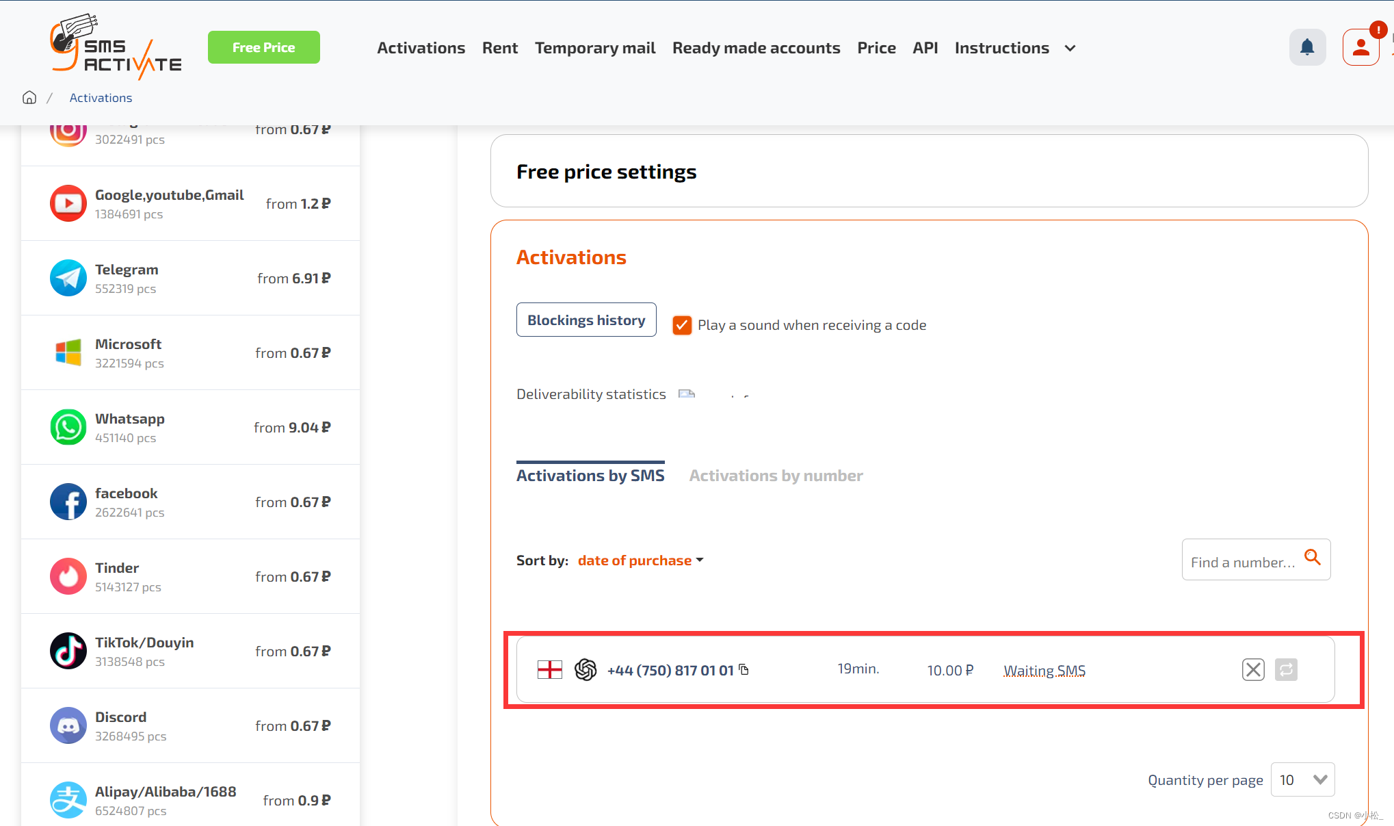
Task: Select the Telegram service icon
Action: pos(68,278)
